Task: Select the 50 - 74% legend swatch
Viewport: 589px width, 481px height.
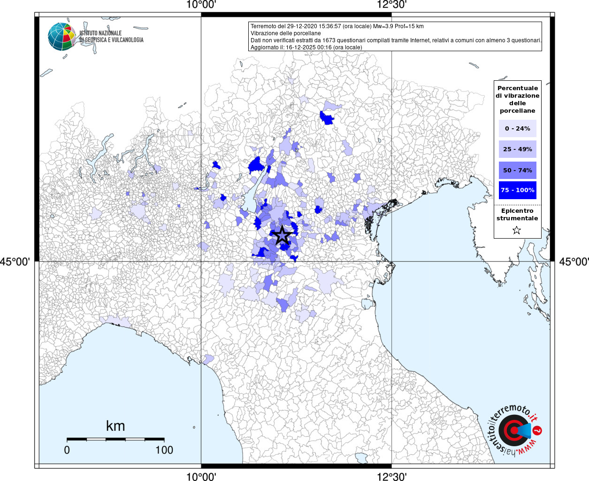Action: pyautogui.click(x=517, y=170)
